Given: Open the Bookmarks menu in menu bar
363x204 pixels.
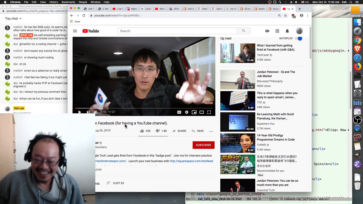Looking at the screenshot, I should tap(68, 2).
